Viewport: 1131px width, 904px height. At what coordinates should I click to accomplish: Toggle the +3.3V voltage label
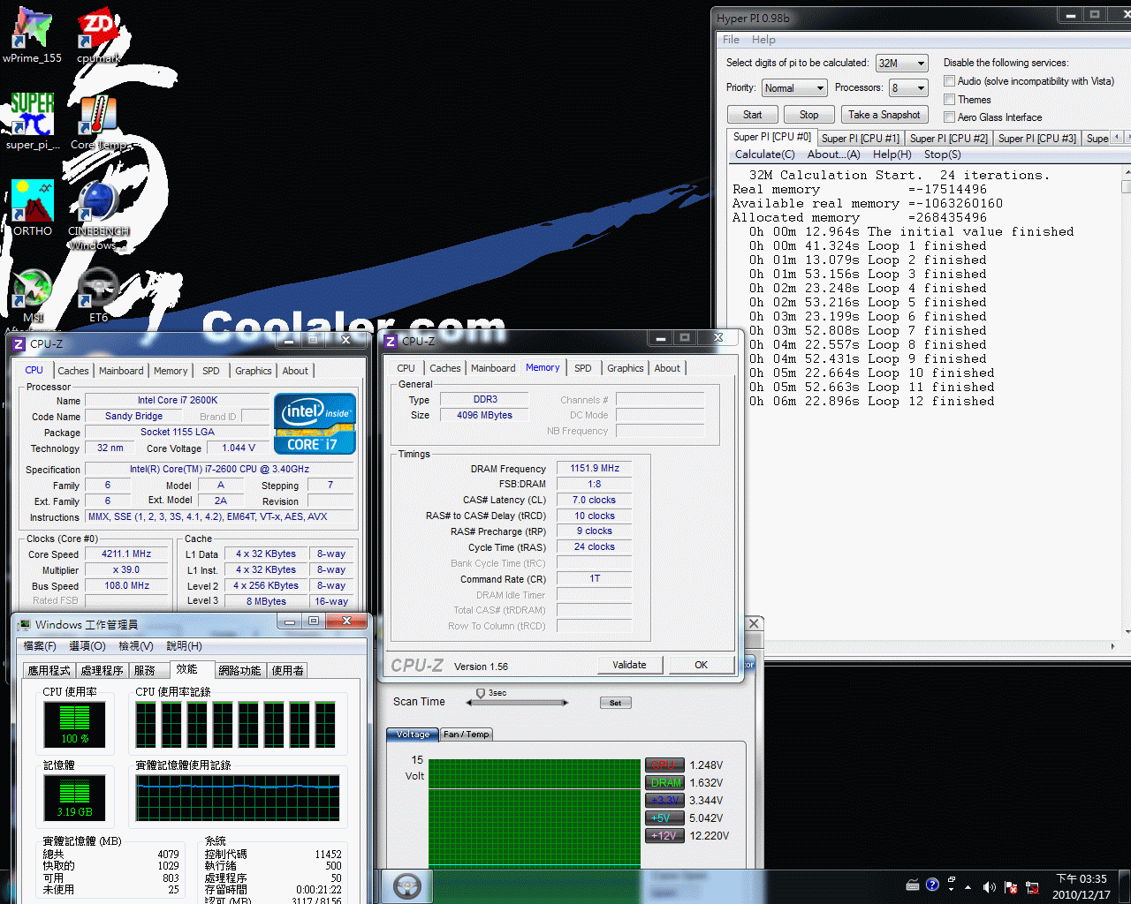click(x=664, y=801)
